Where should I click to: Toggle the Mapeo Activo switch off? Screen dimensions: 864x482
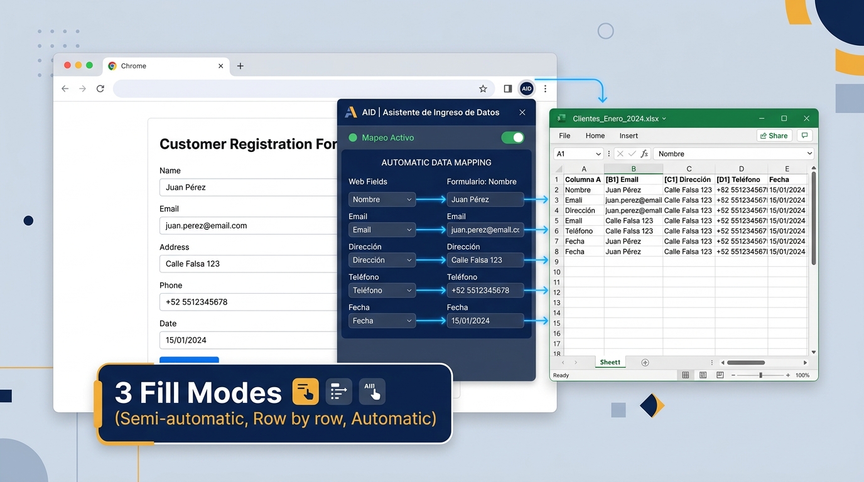pyautogui.click(x=513, y=137)
